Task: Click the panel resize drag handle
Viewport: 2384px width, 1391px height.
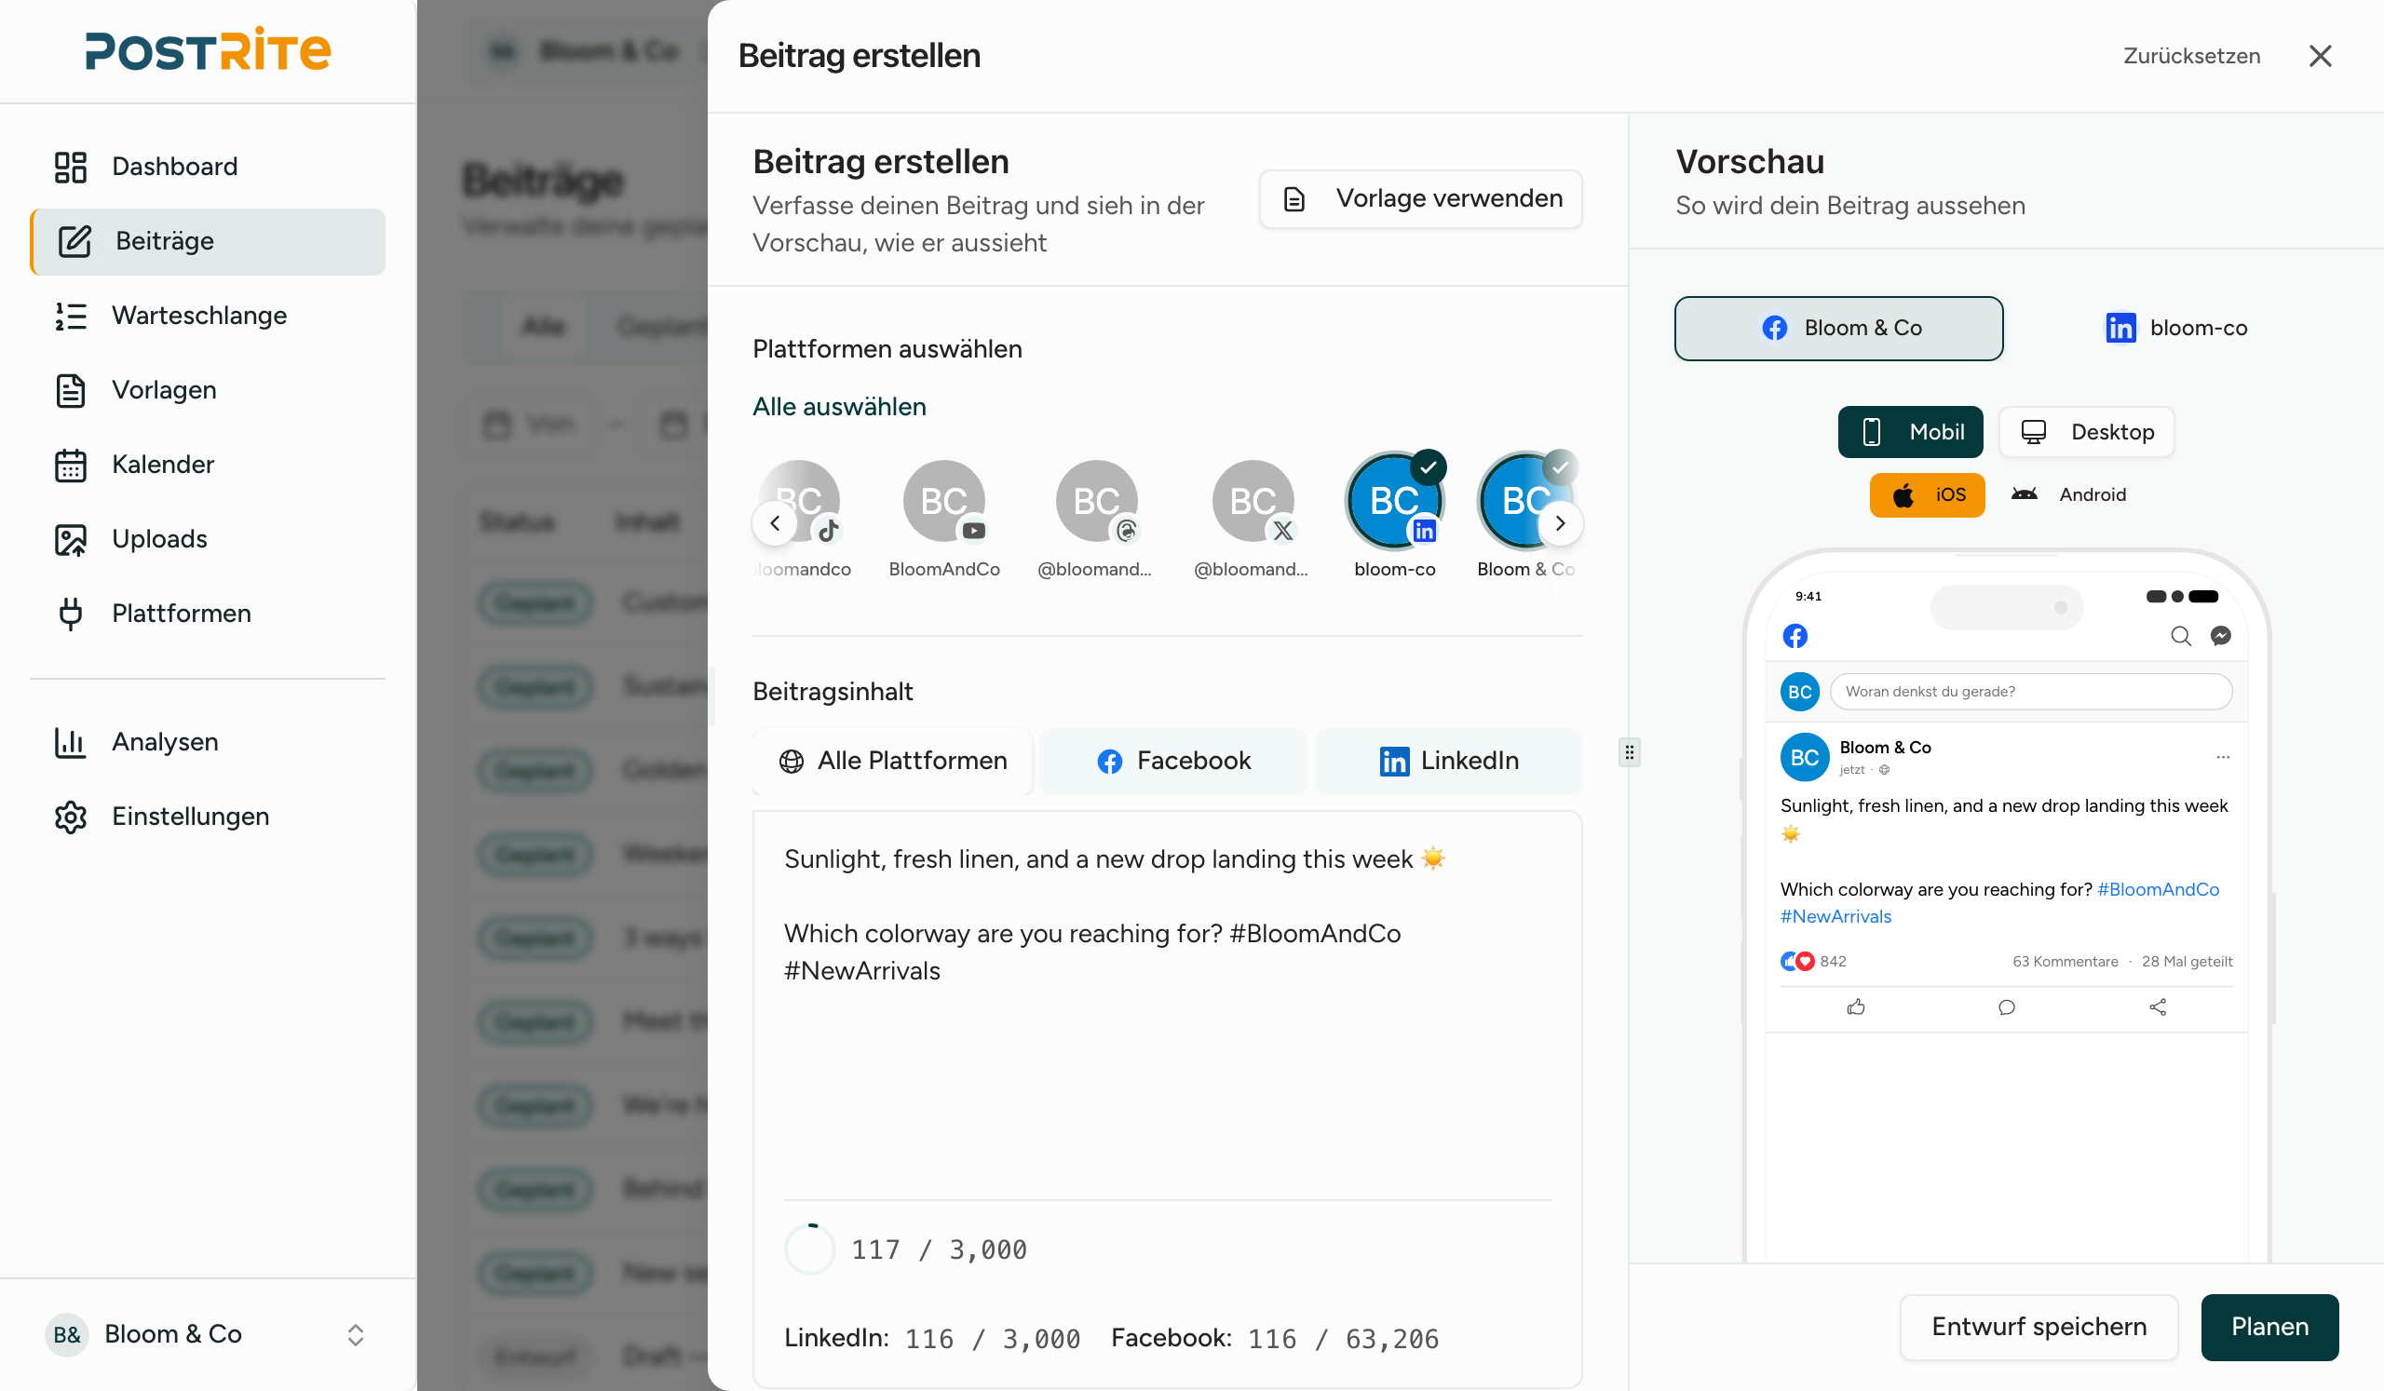Action: coord(1629,752)
